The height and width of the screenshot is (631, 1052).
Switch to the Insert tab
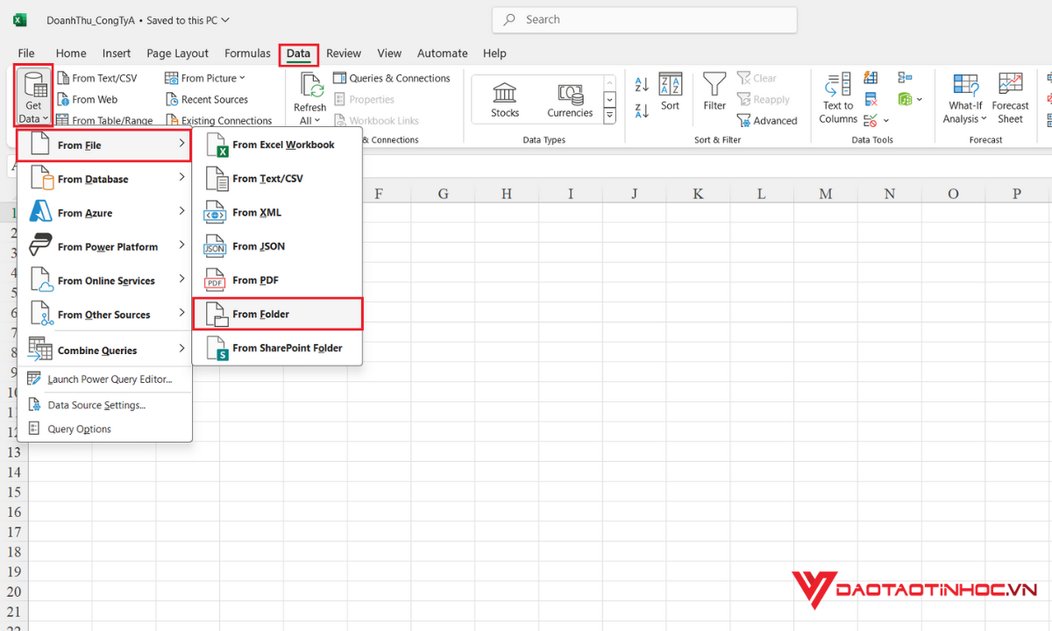(x=117, y=53)
